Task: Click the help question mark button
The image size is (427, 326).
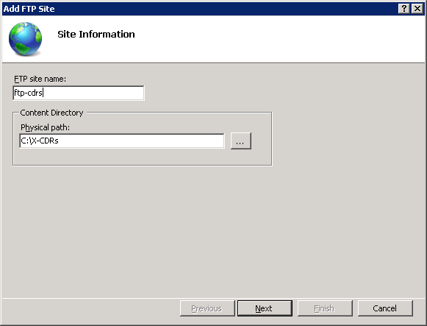Action: (x=404, y=9)
